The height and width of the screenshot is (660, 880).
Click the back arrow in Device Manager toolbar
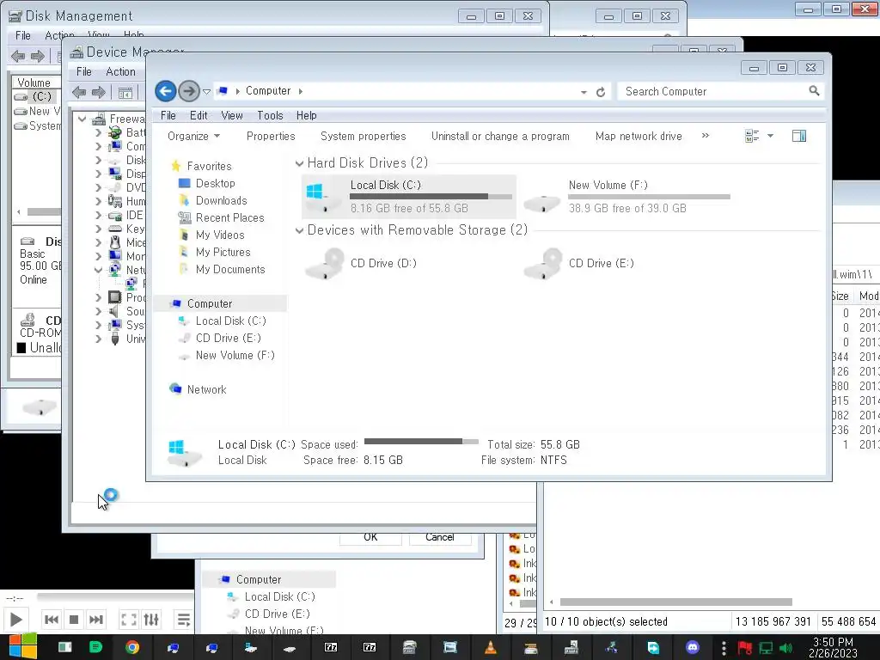(79, 93)
